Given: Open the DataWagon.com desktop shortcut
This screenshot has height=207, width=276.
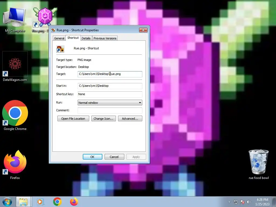Looking at the screenshot, I should coord(15,67).
